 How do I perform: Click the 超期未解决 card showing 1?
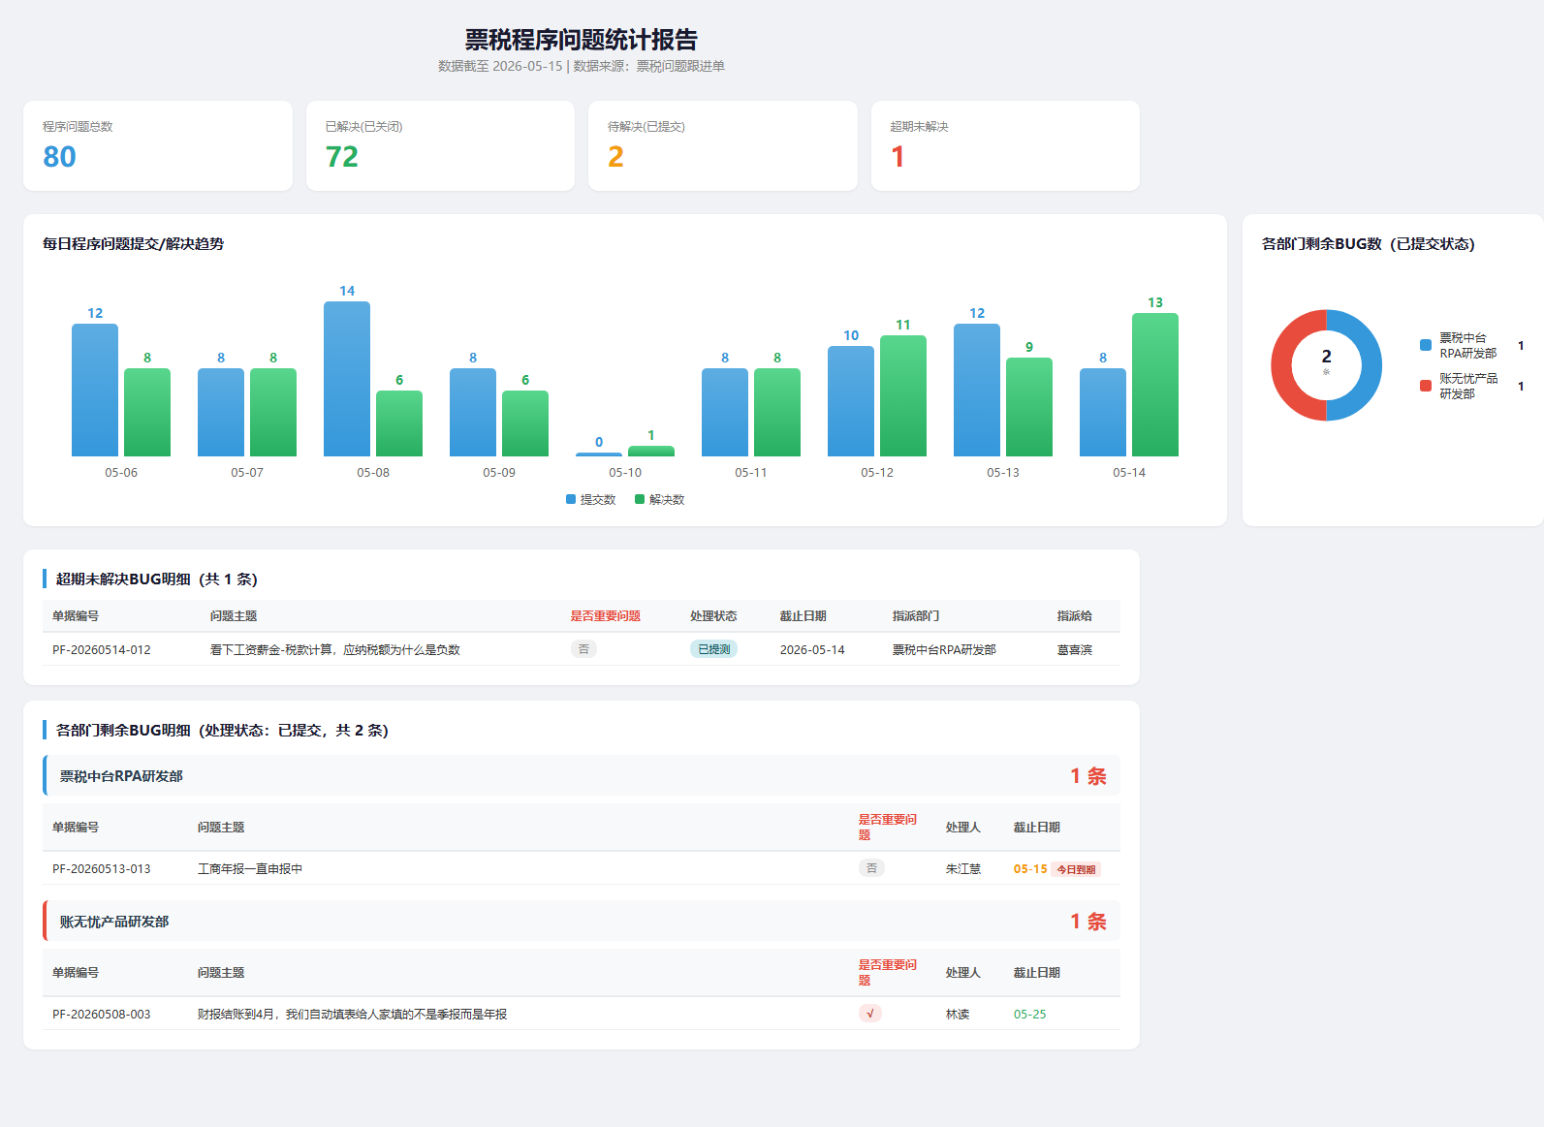(1005, 146)
